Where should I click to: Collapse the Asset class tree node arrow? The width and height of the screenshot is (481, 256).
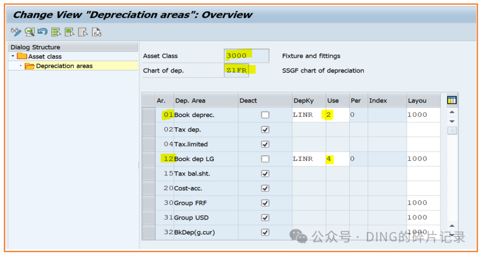(x=12, y=56)
